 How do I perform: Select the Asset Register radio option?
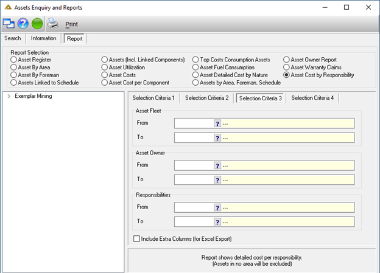(13, 60)
